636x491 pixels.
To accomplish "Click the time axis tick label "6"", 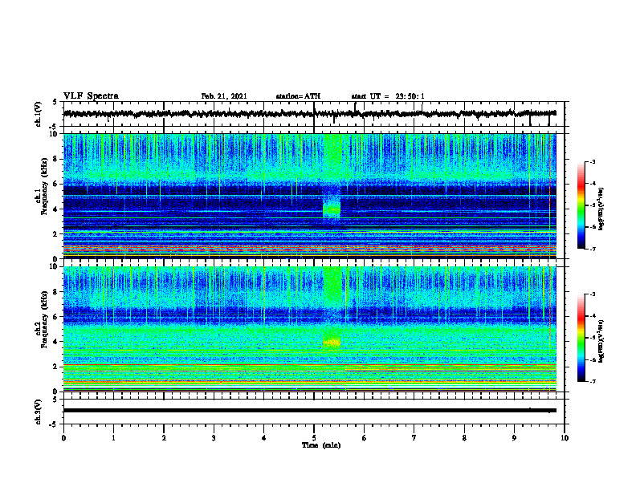I will pyautogui.click(x=365, y=438).
